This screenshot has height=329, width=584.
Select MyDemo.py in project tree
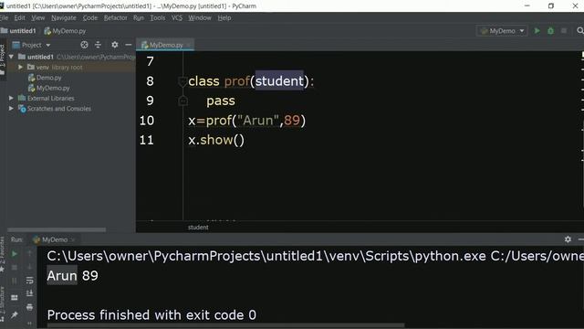53,88
